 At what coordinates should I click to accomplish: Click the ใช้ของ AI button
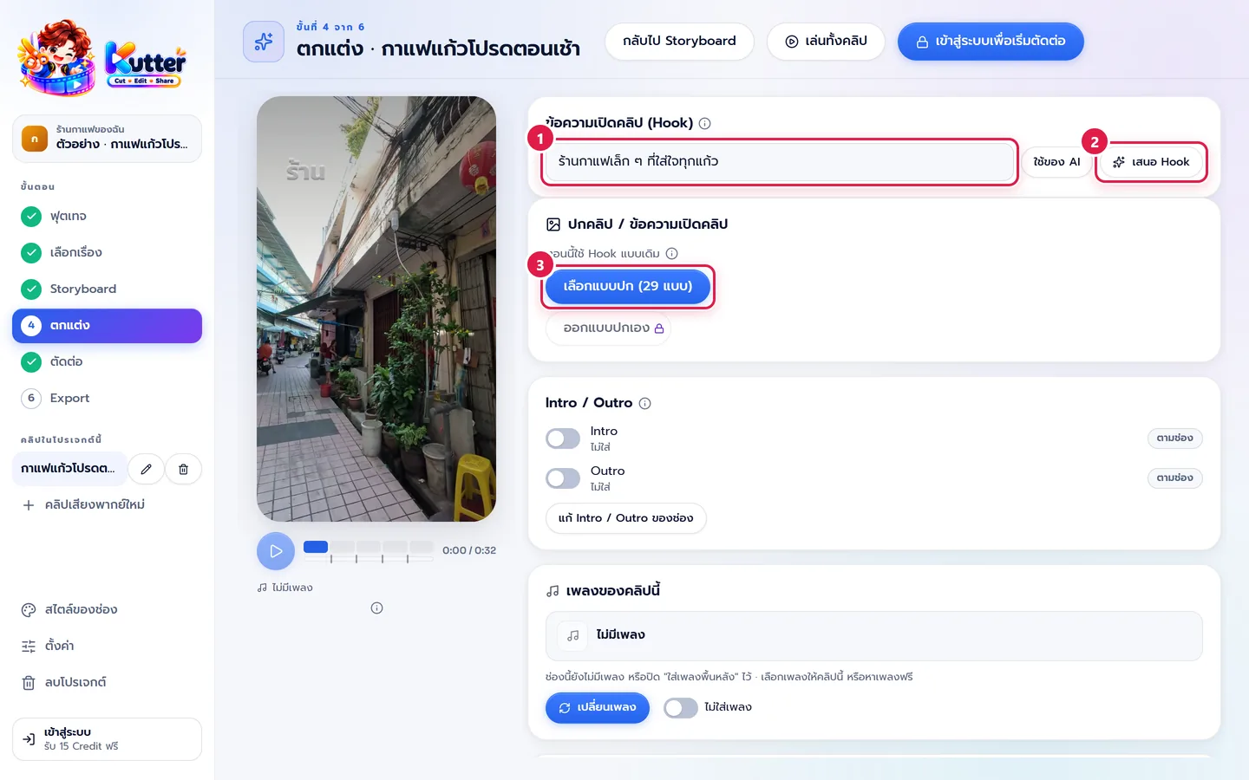tap(1056, 162)
